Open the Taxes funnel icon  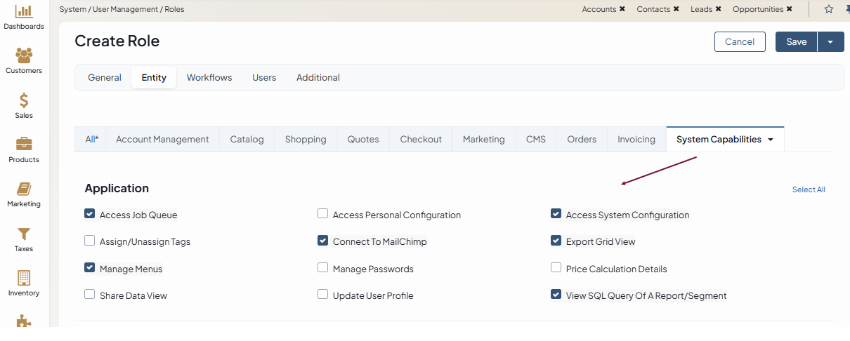coord(24,234)
